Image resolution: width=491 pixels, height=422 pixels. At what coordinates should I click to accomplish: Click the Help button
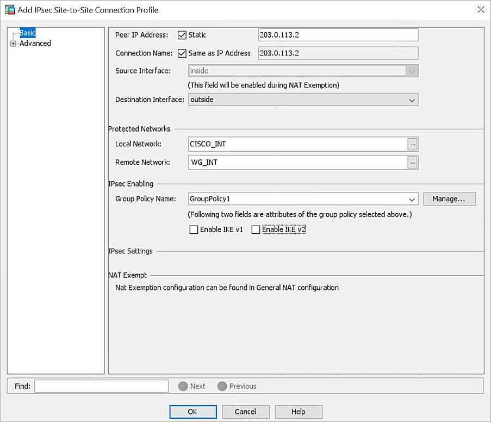298,412
